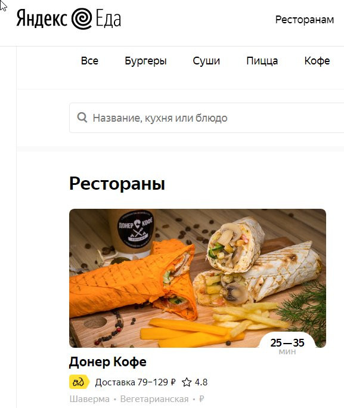Click the Еда wordmark in the logo
This screenshot has width=344, height=408.
click(109, 20)
